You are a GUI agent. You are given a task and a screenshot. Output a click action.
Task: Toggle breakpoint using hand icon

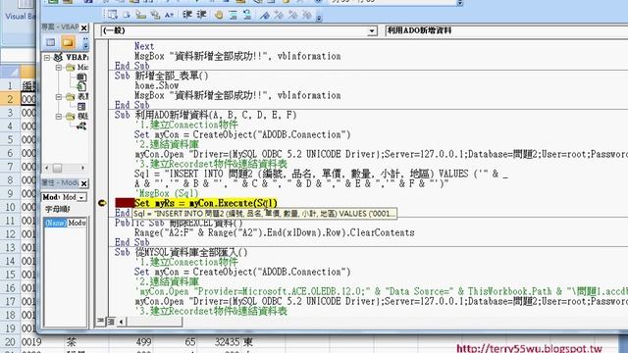click(x=219, y=15)
